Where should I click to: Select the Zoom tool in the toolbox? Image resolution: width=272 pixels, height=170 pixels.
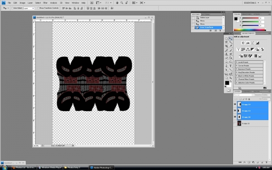(x=231, y=78)
